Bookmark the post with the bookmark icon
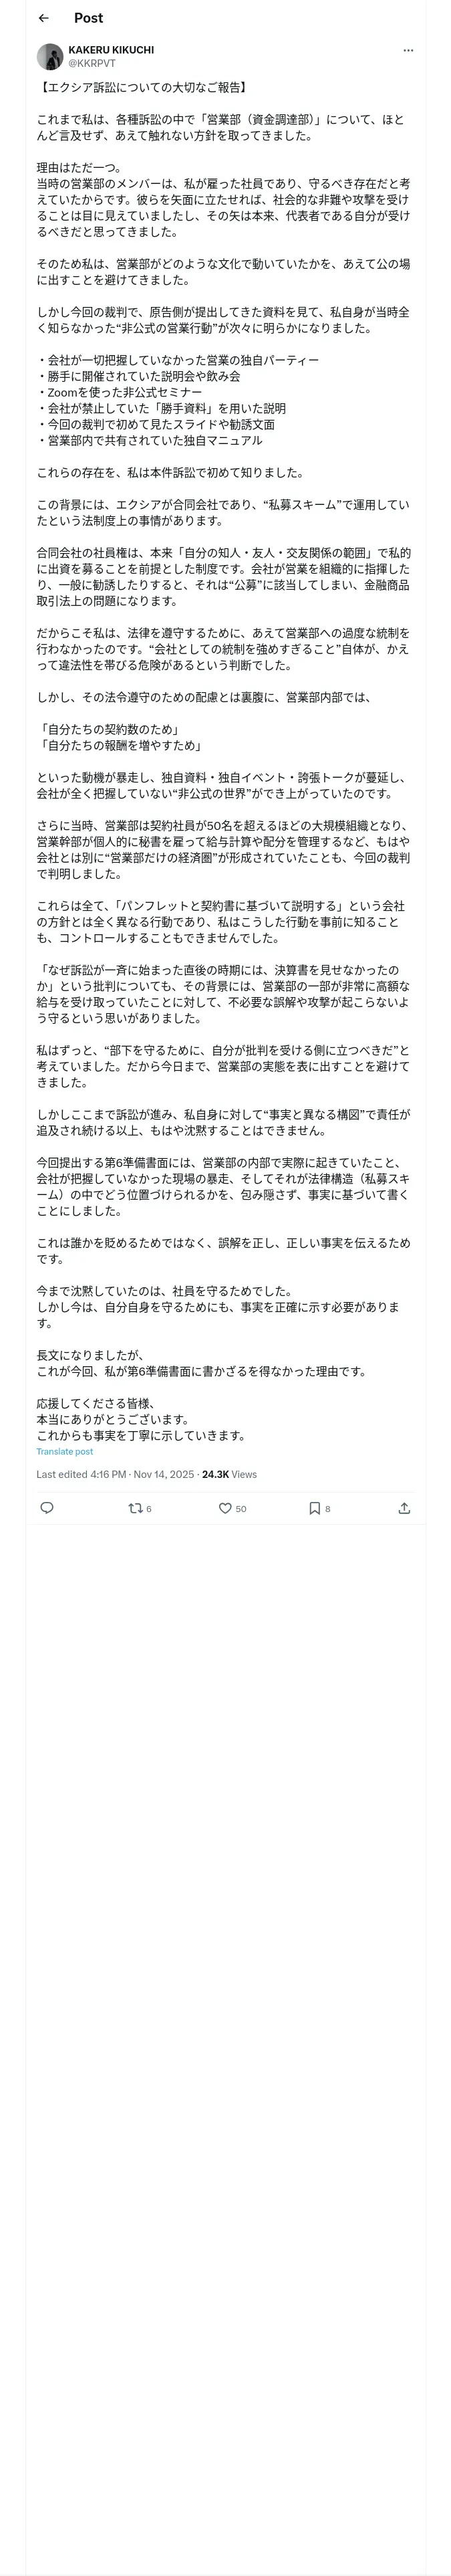The width and height of the screenshot is (451, 2576). (314, 1508)
